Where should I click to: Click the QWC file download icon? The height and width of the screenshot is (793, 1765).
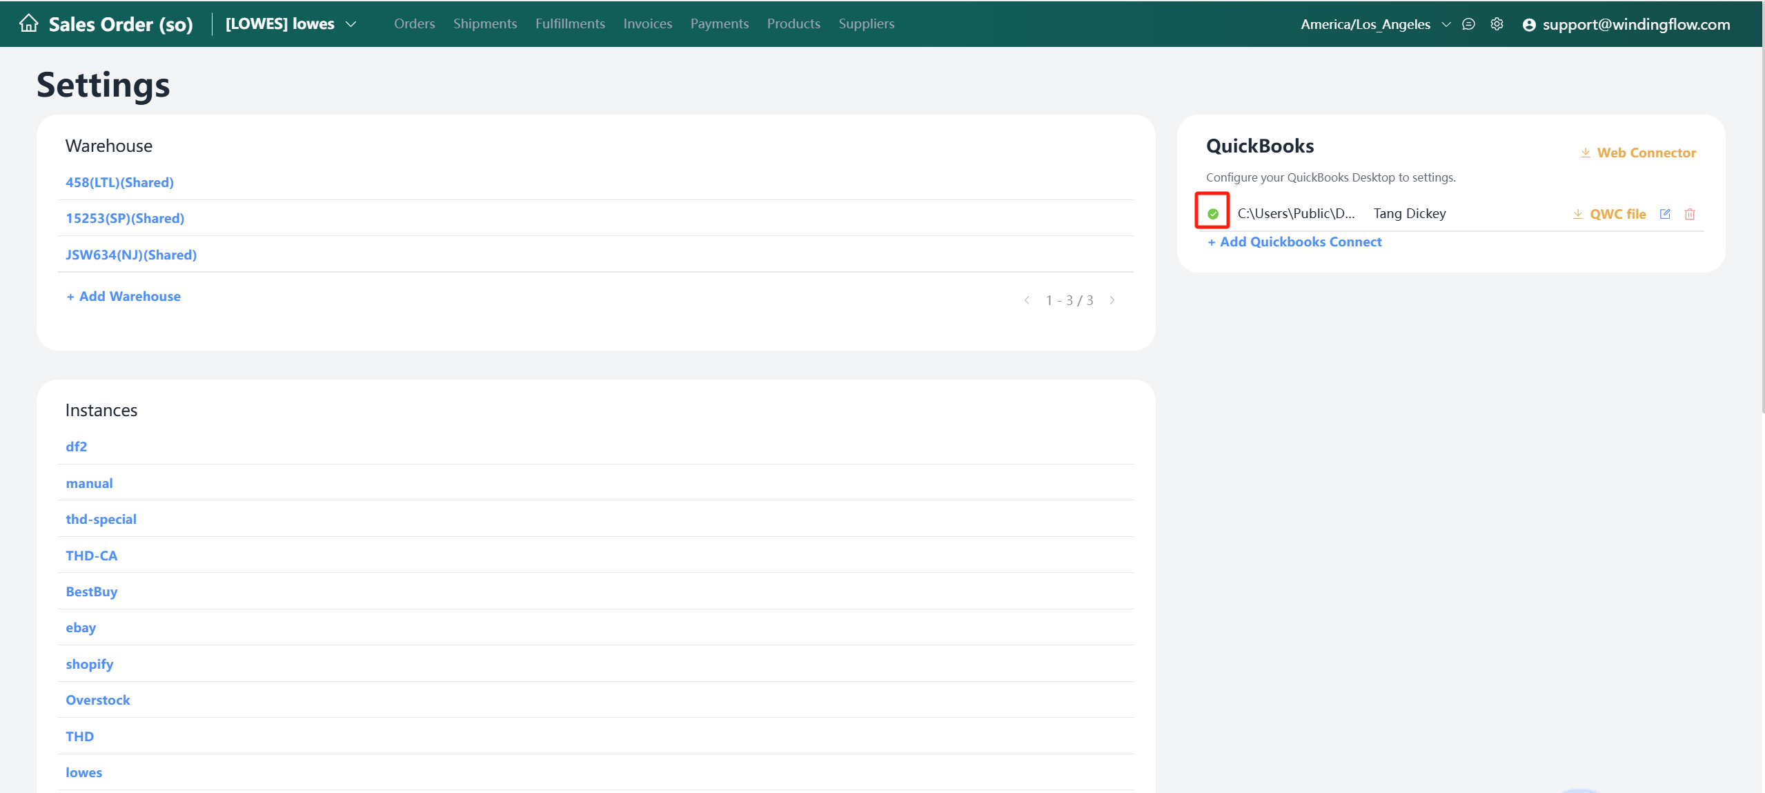click(x=1577, y=214)
